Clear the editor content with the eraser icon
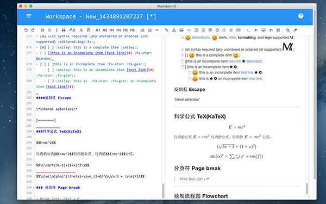Screen dimensions: 326x204 [x=295, y=30]
